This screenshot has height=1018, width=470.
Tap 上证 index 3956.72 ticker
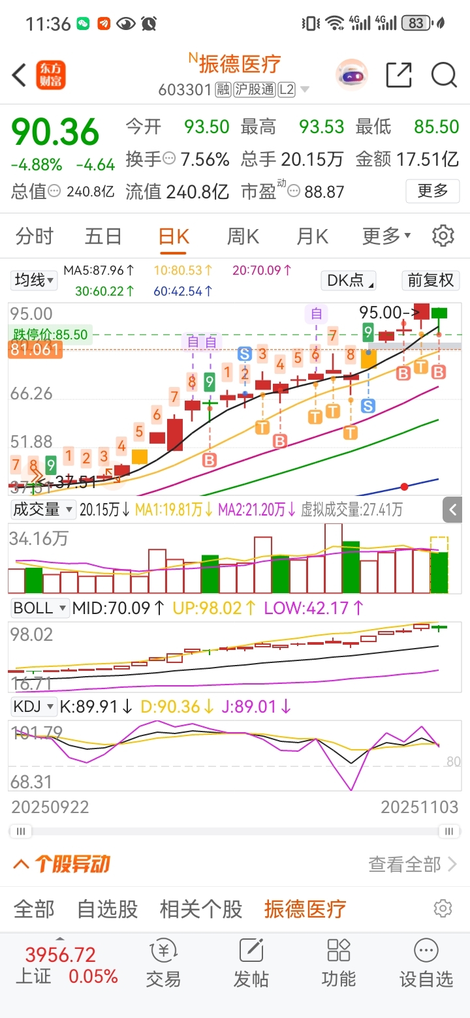[65, 964]
